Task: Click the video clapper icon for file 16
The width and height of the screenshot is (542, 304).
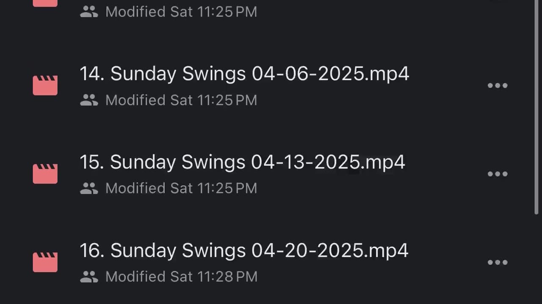Action: pyautogui.click(x=45, y=262)
